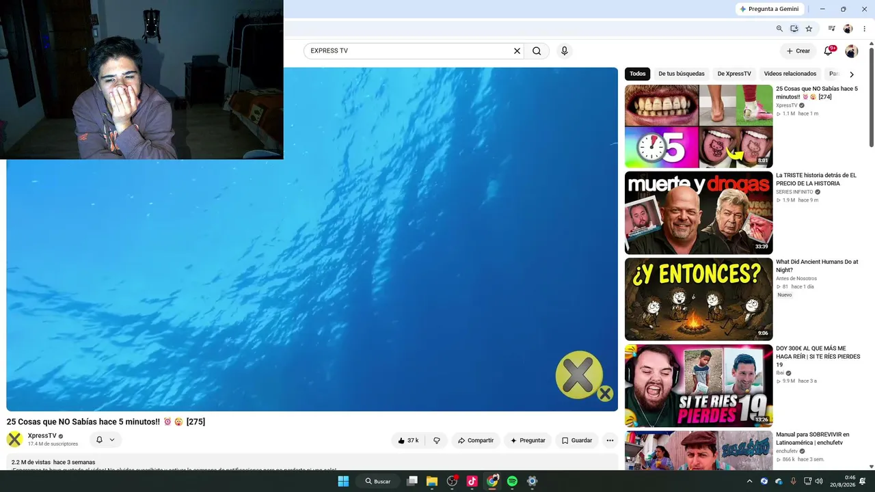Open the YouTube account avatar menu
Viewport: 875px width, 492px height.
coord(851,51)
